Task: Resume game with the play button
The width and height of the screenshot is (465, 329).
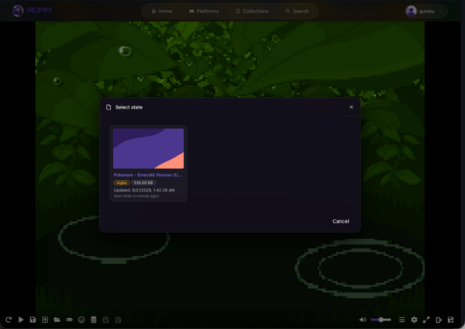Action: click(21, 320)
